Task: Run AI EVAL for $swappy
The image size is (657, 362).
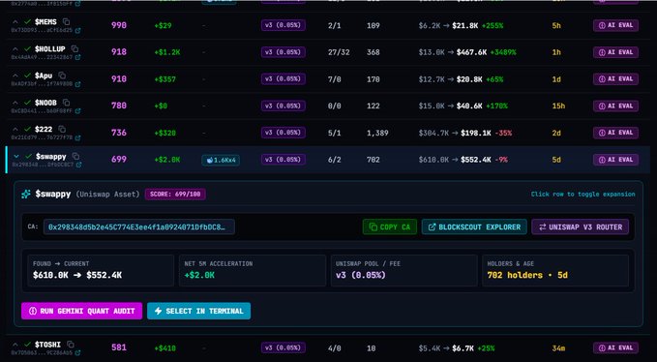Action: pos(615,160)
